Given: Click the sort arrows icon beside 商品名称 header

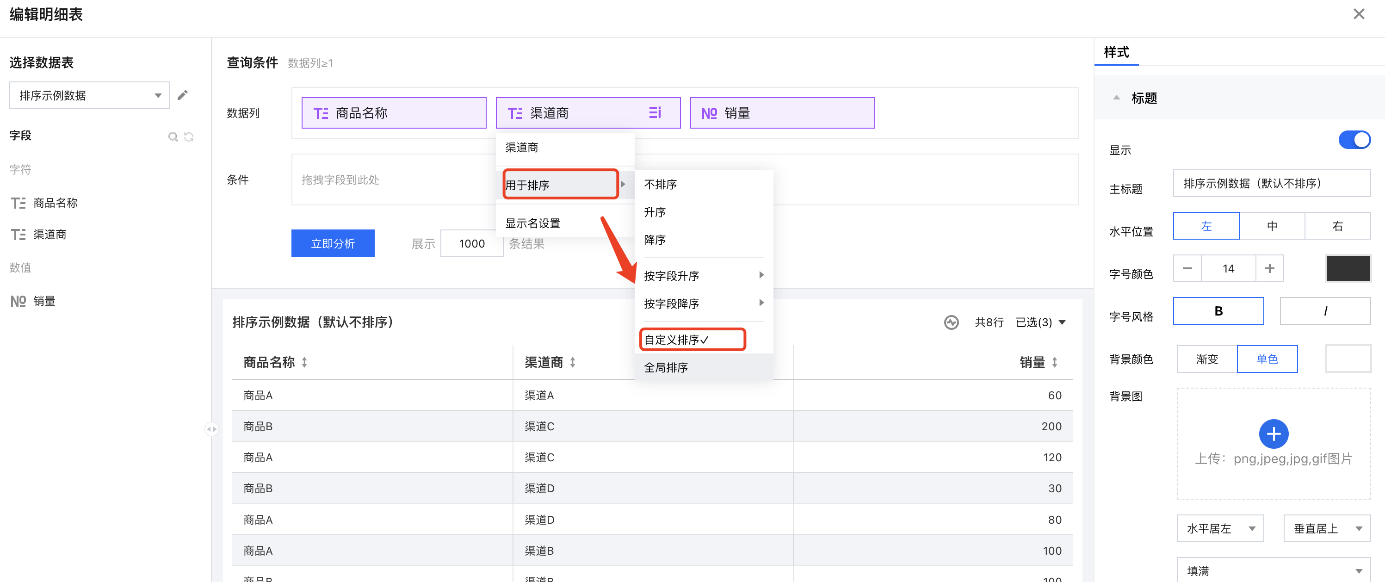Looking at the screenshot, I should [304, 362].
